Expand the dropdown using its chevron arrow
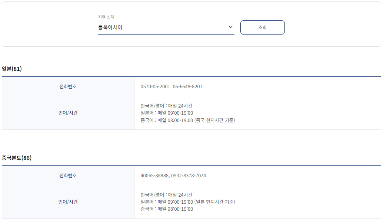383x220 pixels. (231, 27)
